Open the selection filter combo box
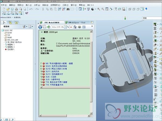This screenshot has width=162, height=121. click(152, 18)
